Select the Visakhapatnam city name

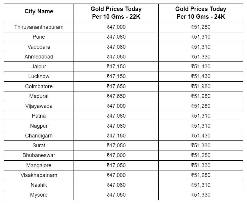tap(39, 175)
